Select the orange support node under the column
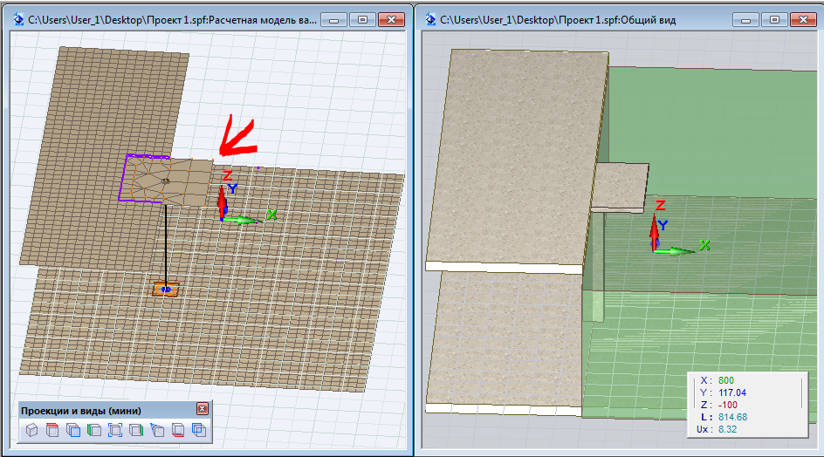824x457 pixels. point(165,289)
